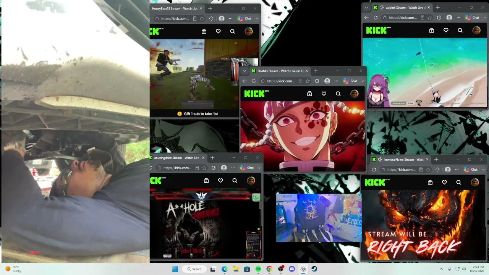Image resolution: width=489 pixels, height=275 pixels.
Task: Open Steam from the taskbar
Action: pyautogui.click(x=314, y=269)
